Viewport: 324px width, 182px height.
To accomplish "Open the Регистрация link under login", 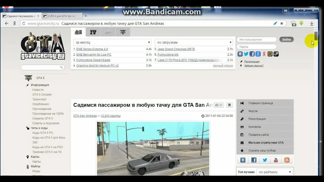I will pos(252,62).
